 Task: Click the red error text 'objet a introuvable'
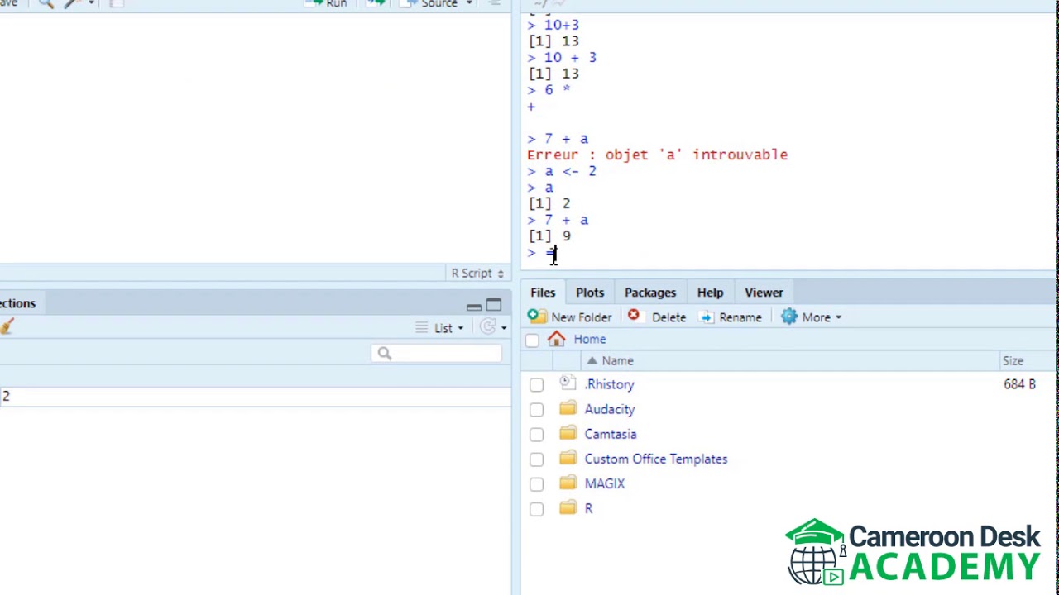click(x=658, y=155)
